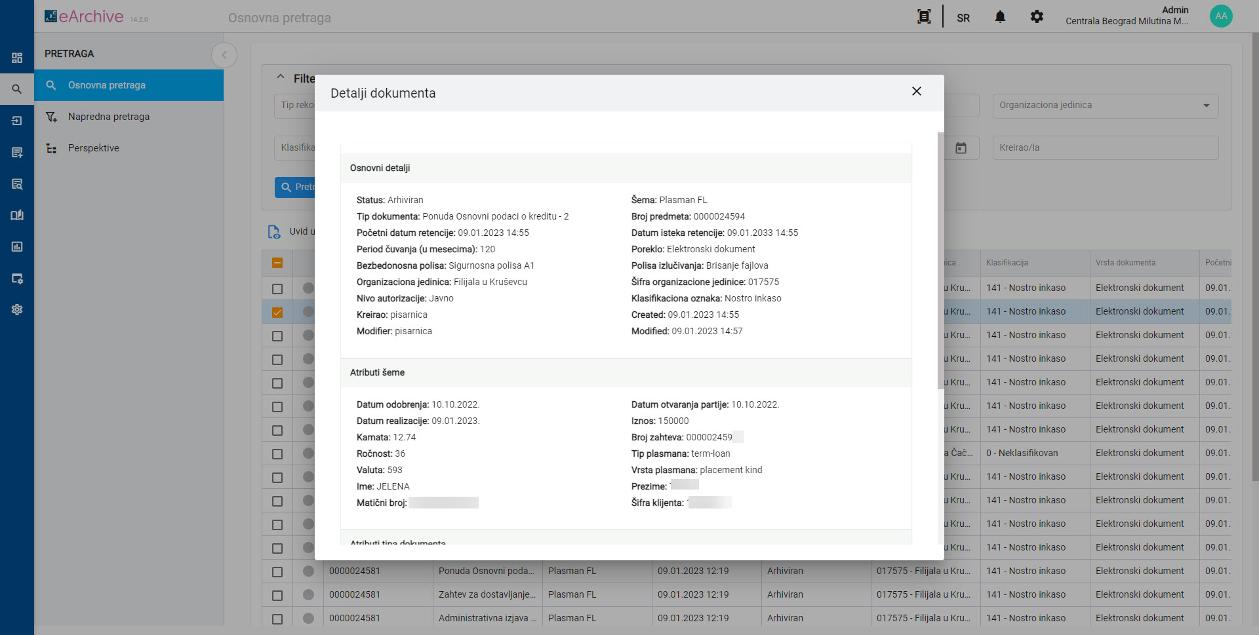The image size is (1259, 635).
Task: Click the scan document icon in header
Action: pos(923,17)
